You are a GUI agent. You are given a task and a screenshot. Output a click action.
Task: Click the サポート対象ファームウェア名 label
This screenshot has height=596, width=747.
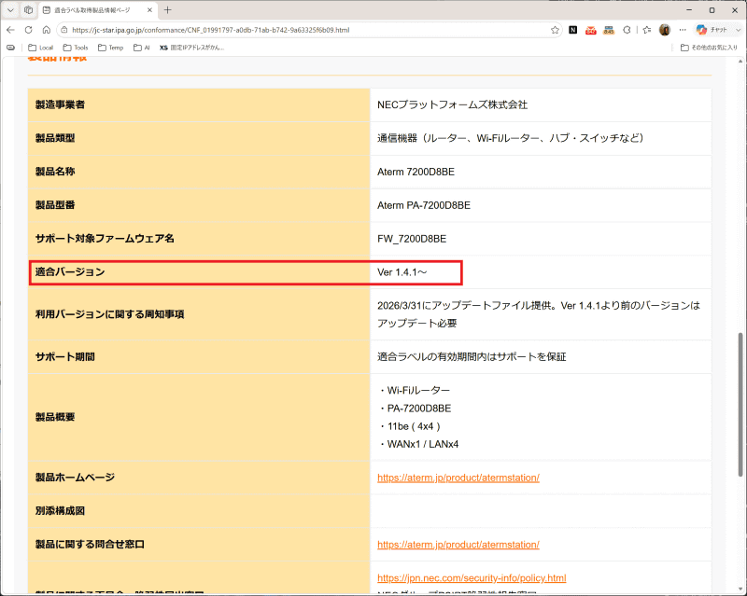pos(105,239)
